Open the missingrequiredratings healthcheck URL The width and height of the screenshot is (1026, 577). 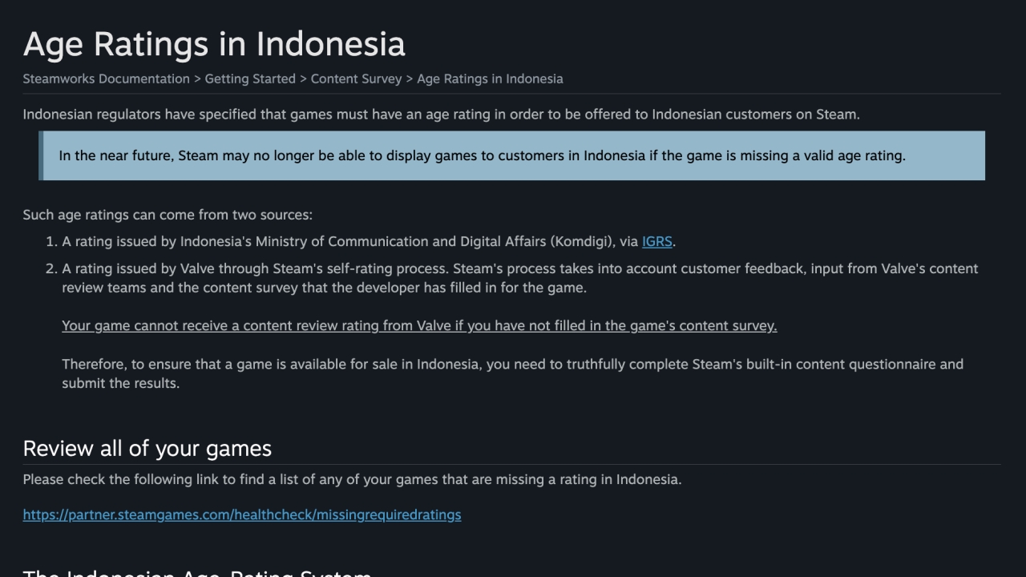pos(242,514)
